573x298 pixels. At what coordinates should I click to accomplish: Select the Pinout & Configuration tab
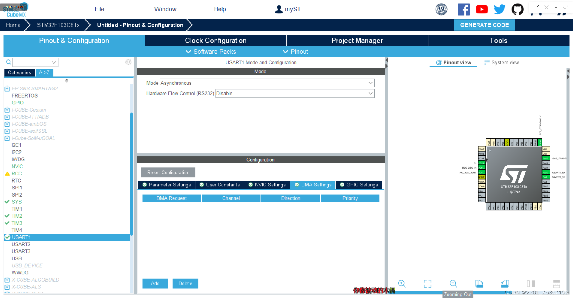[74, 41]
